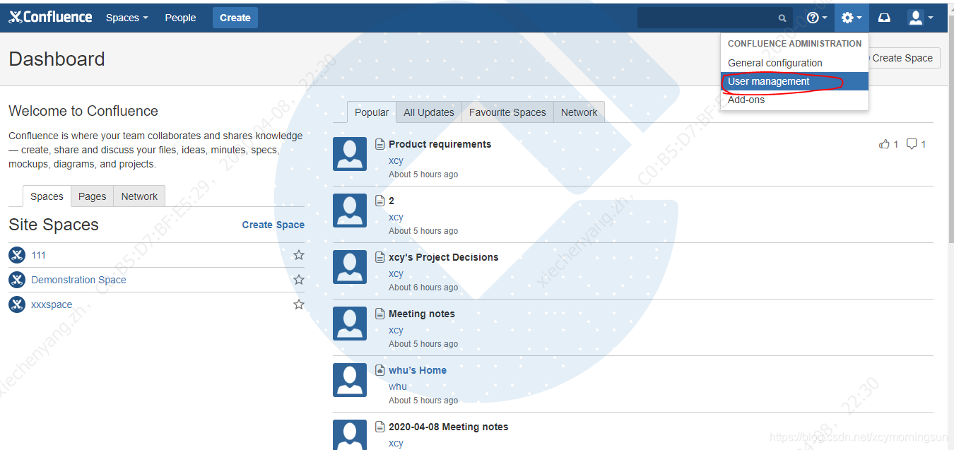Click the Demonstration Space logo icon
Screen dimensions: 954x450
coord(17,280)
